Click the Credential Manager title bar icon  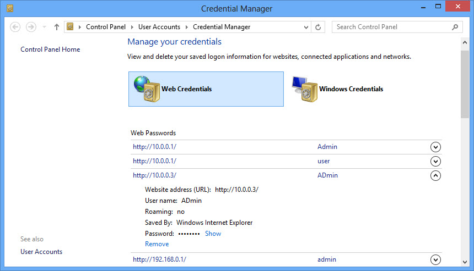[10, 8]
